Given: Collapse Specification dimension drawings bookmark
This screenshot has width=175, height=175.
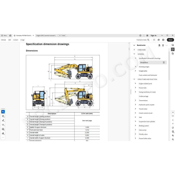Looking at the screenshot, I should (135, 58).
